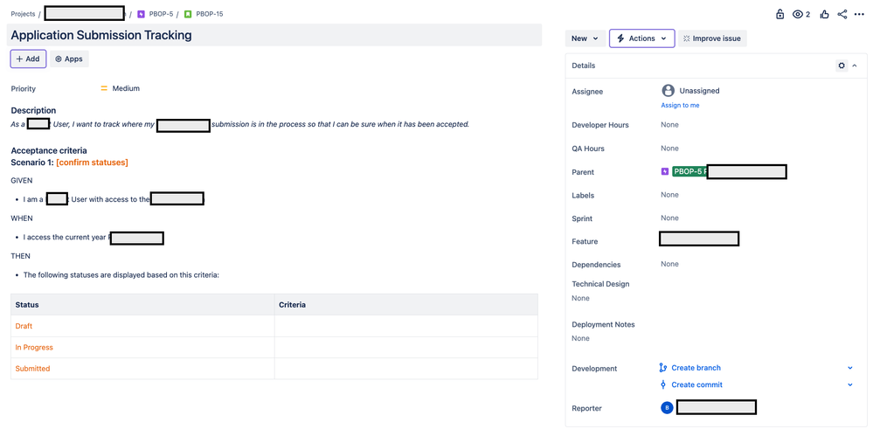
Task: Click the Sprint None value
Action: click(669, 218)
